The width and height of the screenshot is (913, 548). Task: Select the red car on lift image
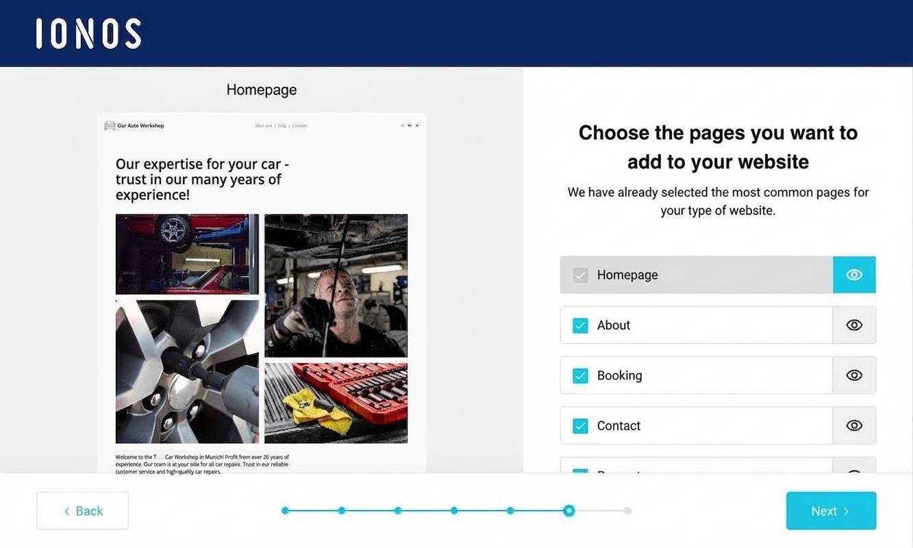pyautogui.click(x=187, y=254)
